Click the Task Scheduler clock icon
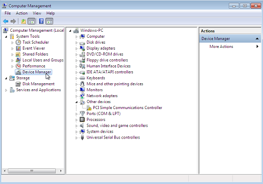 [x=18, y=42]
